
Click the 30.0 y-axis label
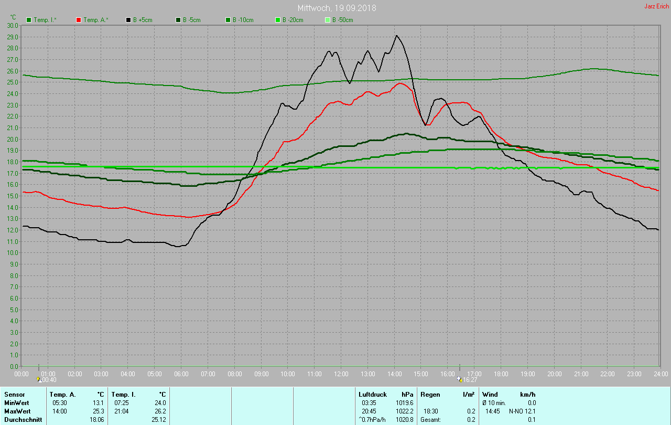coord(13,25)
